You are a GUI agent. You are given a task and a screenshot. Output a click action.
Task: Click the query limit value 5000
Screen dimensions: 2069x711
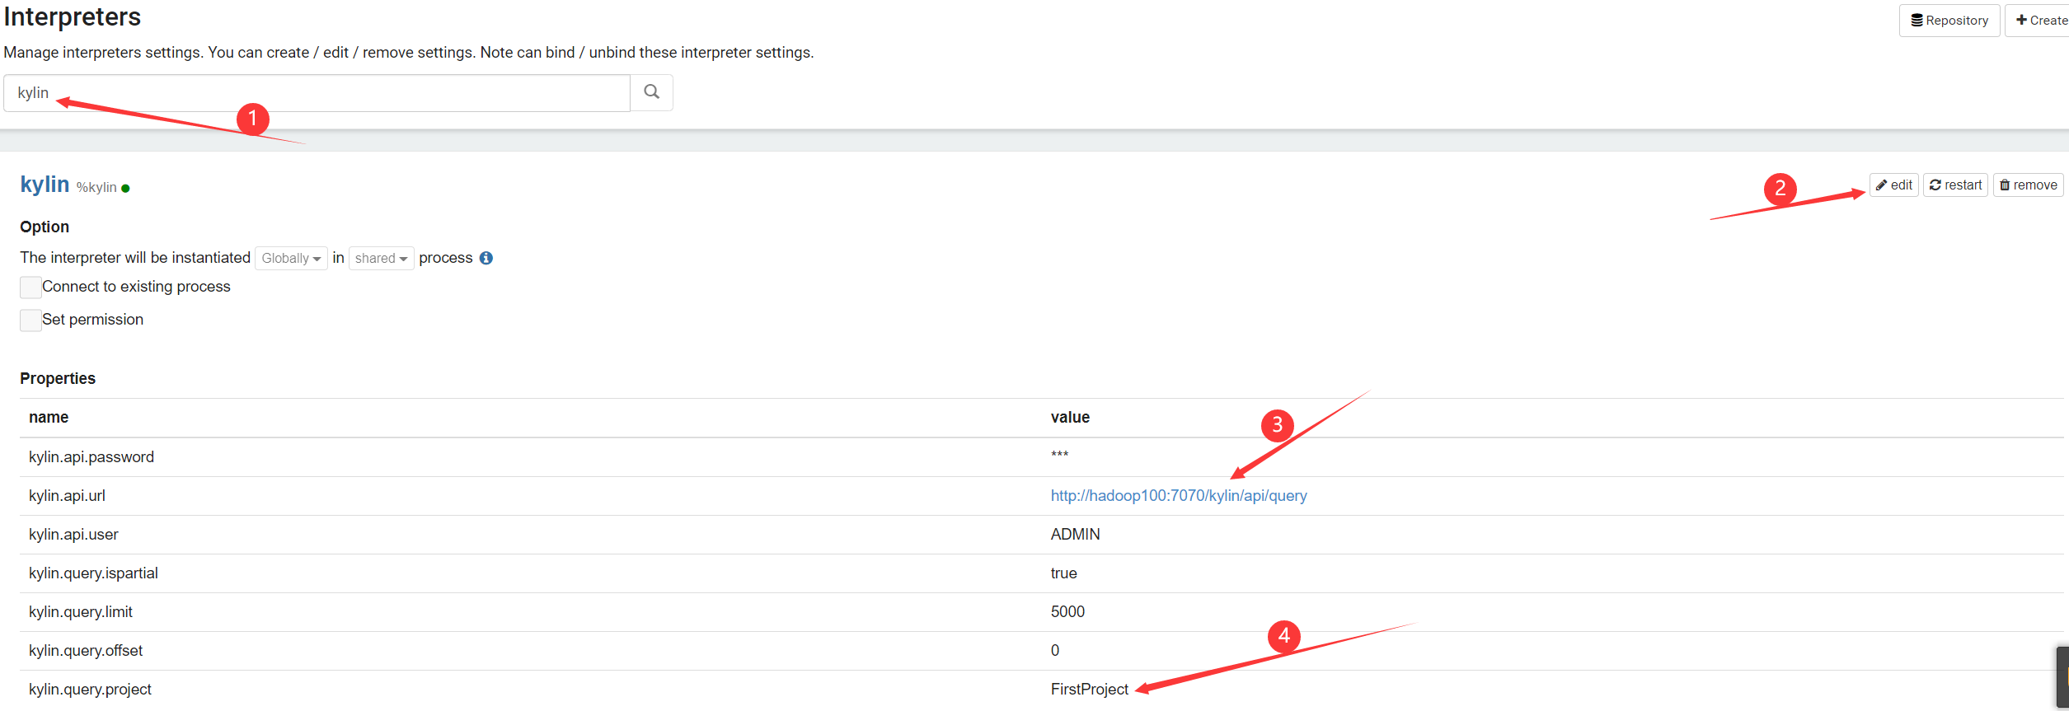[1067, 611]
